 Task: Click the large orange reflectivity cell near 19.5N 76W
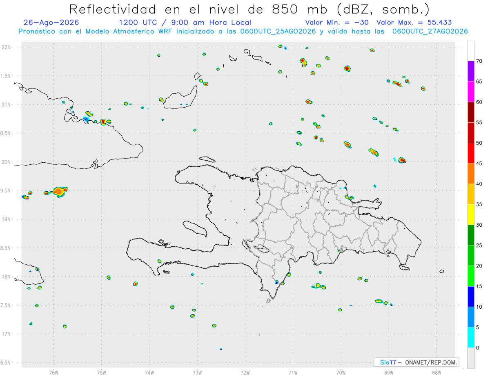(x=58, y=191)
